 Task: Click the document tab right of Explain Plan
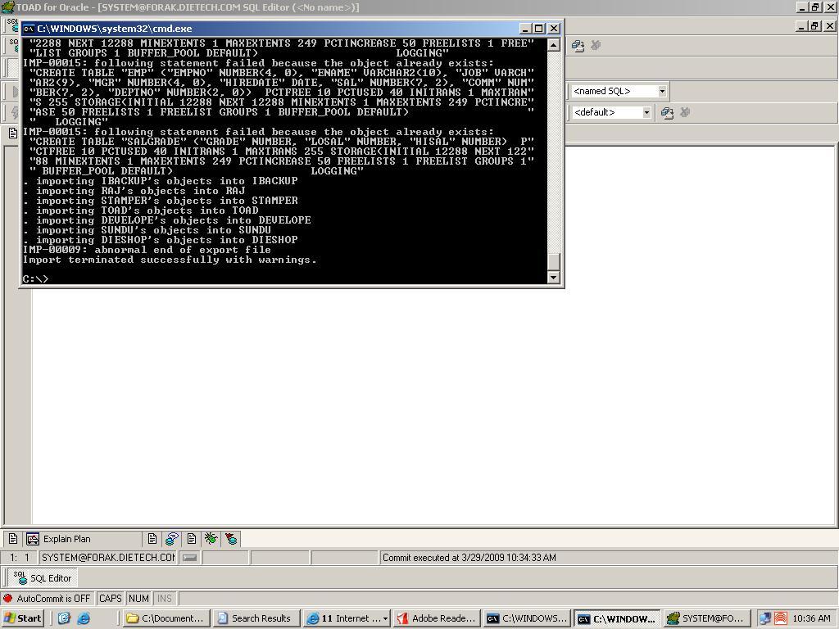[152, 539]
